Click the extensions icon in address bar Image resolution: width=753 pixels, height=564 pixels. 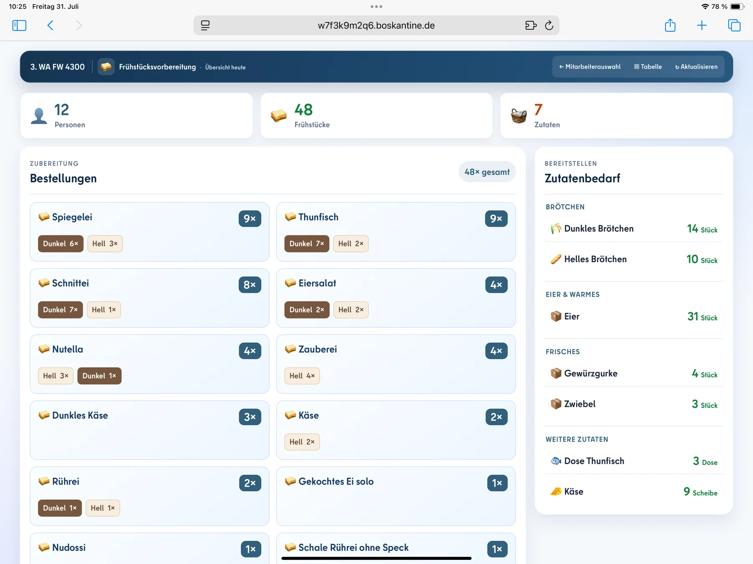pos(531,26)
